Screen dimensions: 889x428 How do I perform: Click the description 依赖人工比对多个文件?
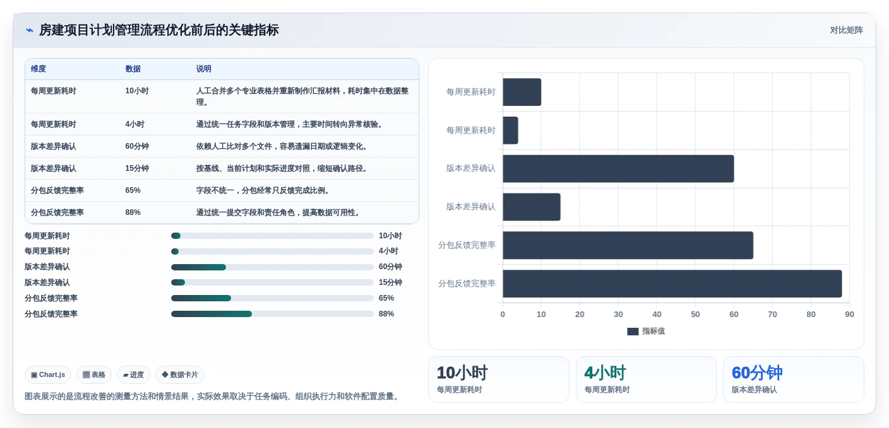coord(283,146)
